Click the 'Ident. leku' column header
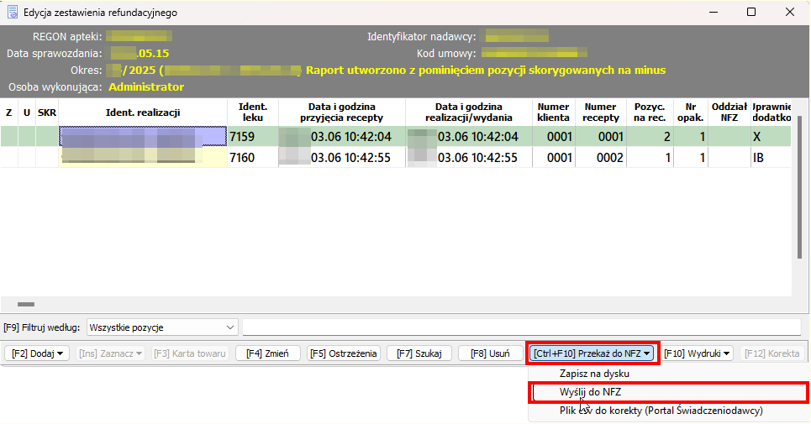Image resolution: width=811 pixels, height=424 pixels. [252, 113]
